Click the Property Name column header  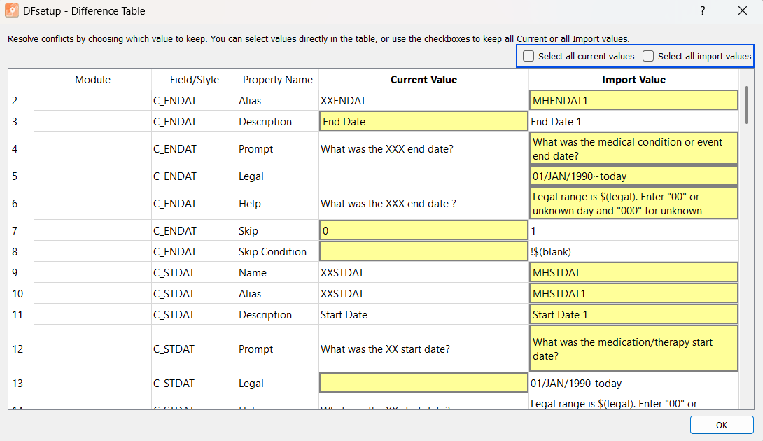pos(277,79)
